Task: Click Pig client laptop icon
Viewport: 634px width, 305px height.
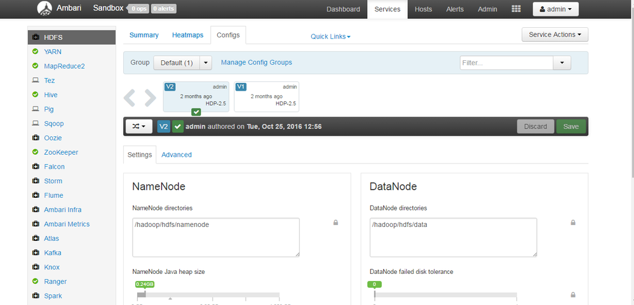Action: click(x=35, y=109)
